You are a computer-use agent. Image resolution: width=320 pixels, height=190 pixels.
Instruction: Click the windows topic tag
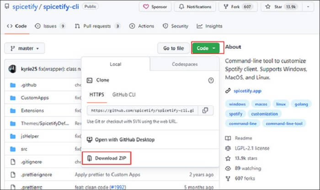point(237,104)
